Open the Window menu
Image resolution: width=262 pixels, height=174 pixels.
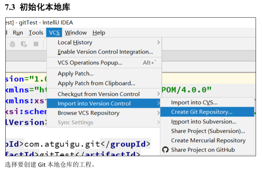pyautogui.click(x=76, y=33)
